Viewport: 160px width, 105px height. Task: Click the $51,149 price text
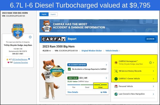click(83, 78)
